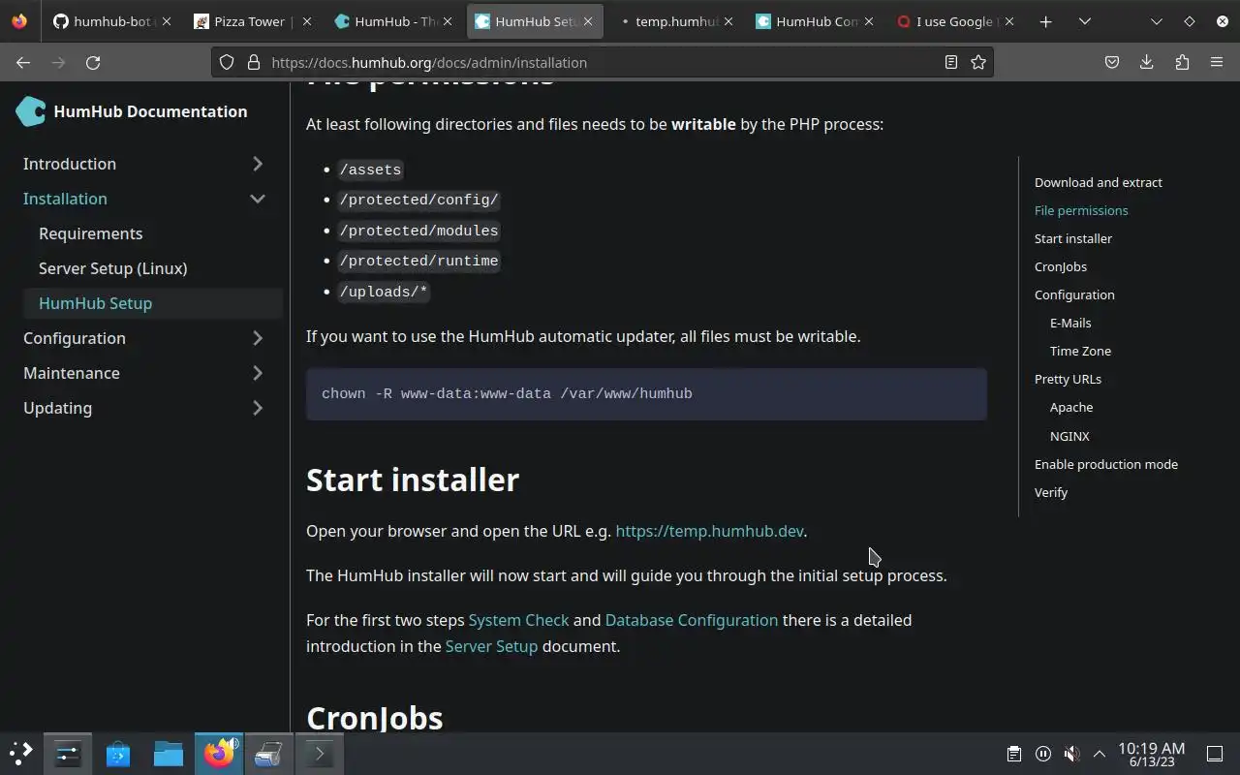Open the extensions puzzle icon
Viewport: 1240px width, 775px height.
pos(1182,62)
